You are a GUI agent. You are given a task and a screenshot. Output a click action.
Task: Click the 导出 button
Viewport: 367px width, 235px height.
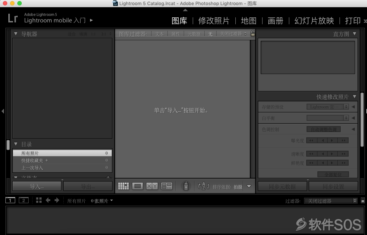click(x=88, y=186)
